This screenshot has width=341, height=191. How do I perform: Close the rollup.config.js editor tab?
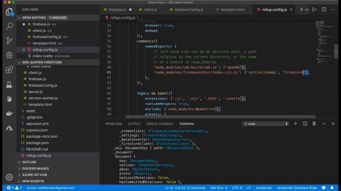(x=291, y=10)
